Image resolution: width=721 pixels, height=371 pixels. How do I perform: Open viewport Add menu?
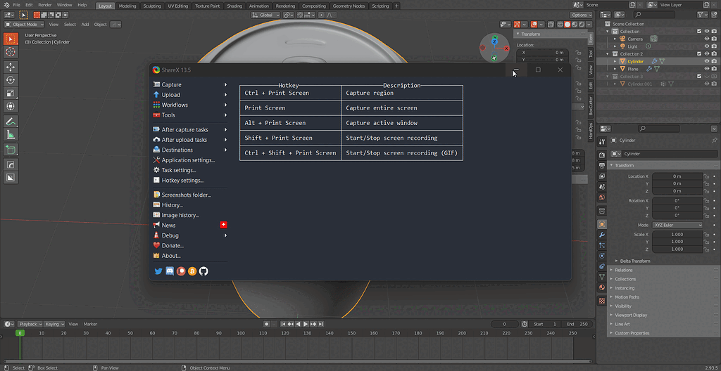(x=85, y=25)
